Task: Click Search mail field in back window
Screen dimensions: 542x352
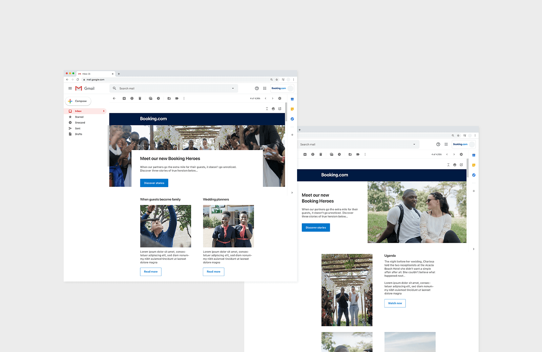Action: tap(358, 144)
